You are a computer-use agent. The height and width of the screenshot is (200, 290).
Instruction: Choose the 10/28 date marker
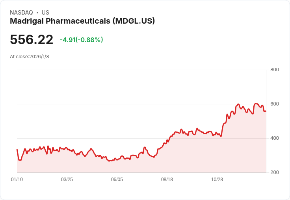[217, 180]
